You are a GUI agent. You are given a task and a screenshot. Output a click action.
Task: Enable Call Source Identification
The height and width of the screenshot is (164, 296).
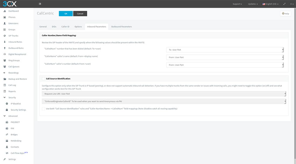point(43,78)
